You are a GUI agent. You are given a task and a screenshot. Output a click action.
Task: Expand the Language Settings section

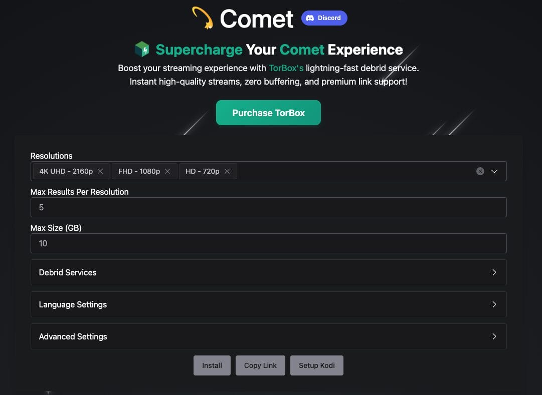pyautogui.click(x=269, y=304)
